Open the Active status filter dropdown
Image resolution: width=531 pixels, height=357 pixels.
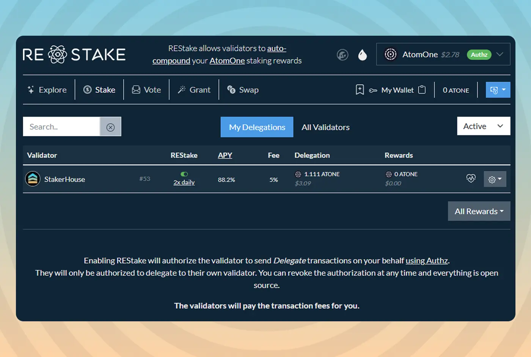(483, 126)
